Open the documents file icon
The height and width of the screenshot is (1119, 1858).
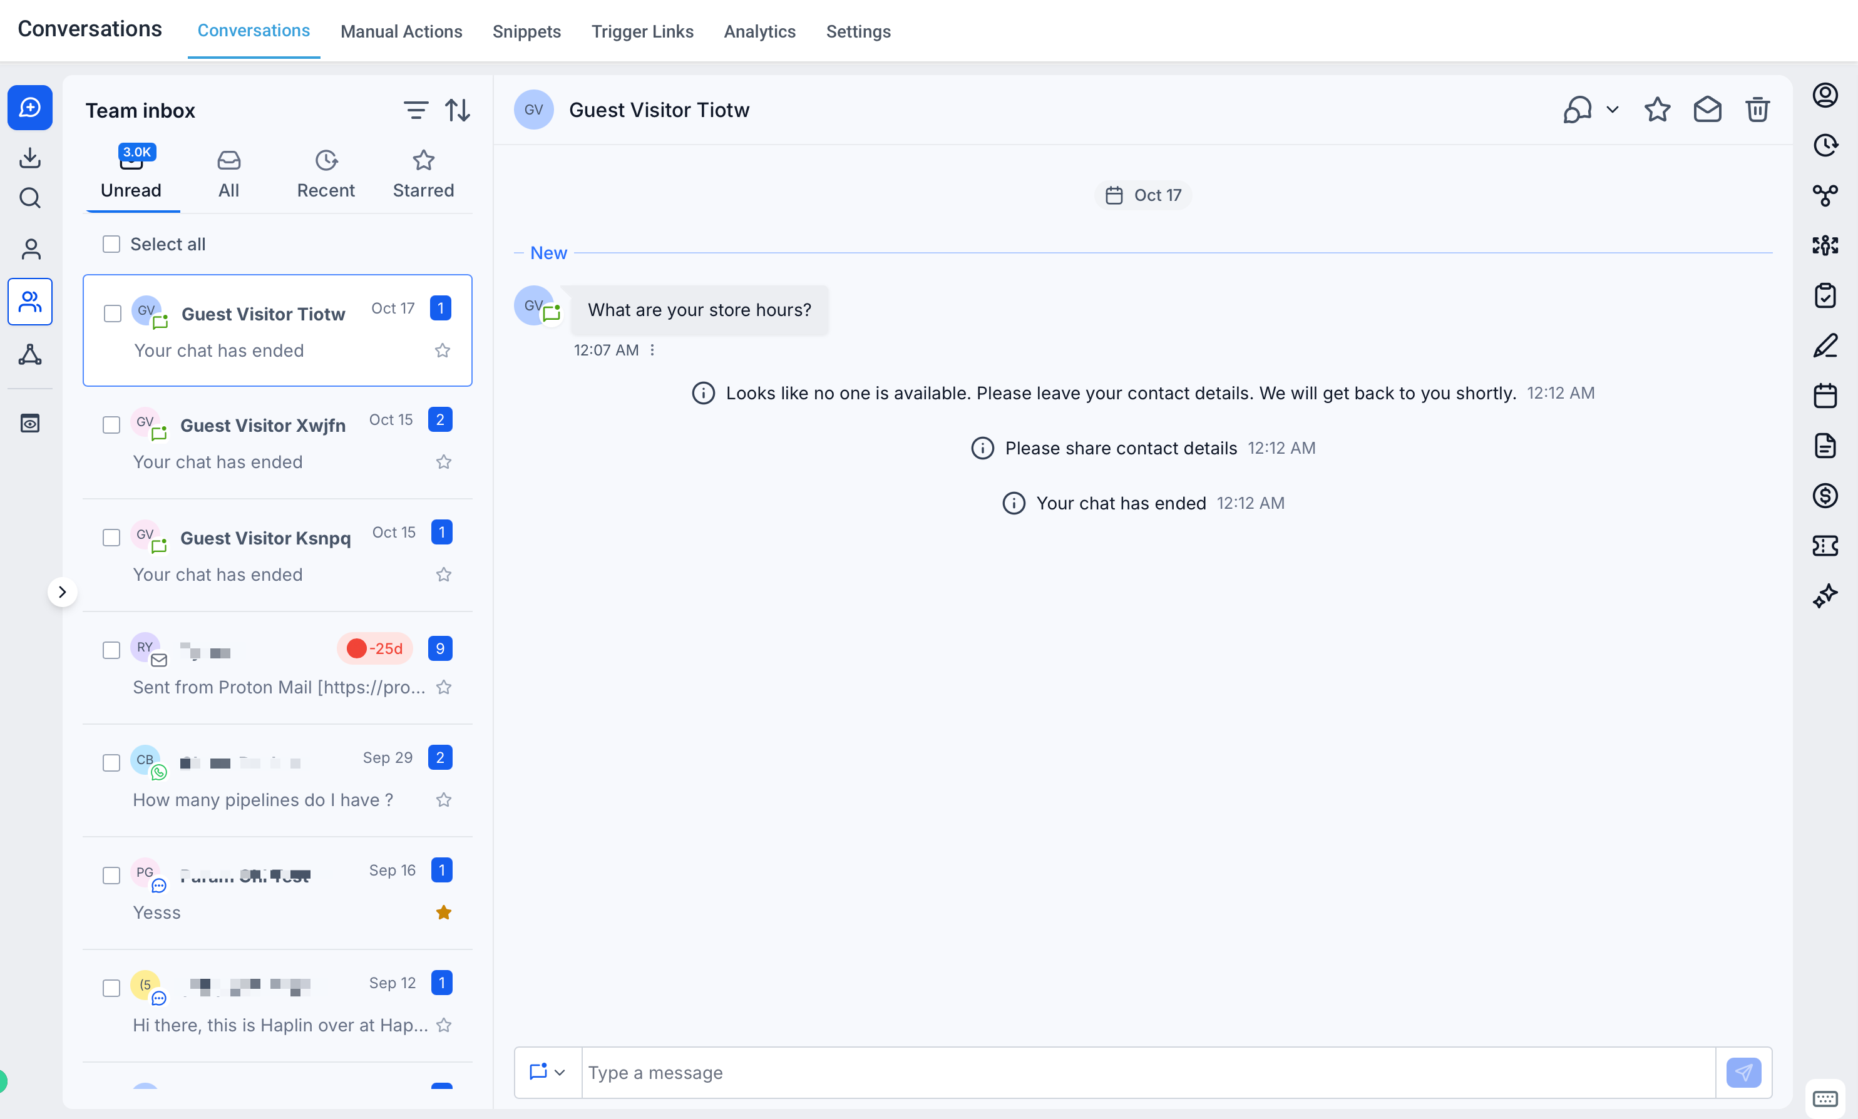1825,446
